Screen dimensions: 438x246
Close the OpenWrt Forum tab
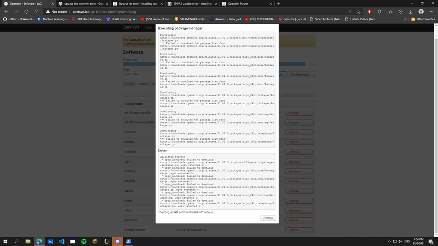[x=270, y=3]
